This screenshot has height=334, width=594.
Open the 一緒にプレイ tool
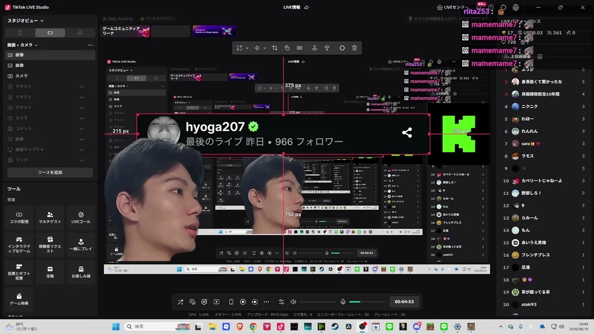coord(81,245)
